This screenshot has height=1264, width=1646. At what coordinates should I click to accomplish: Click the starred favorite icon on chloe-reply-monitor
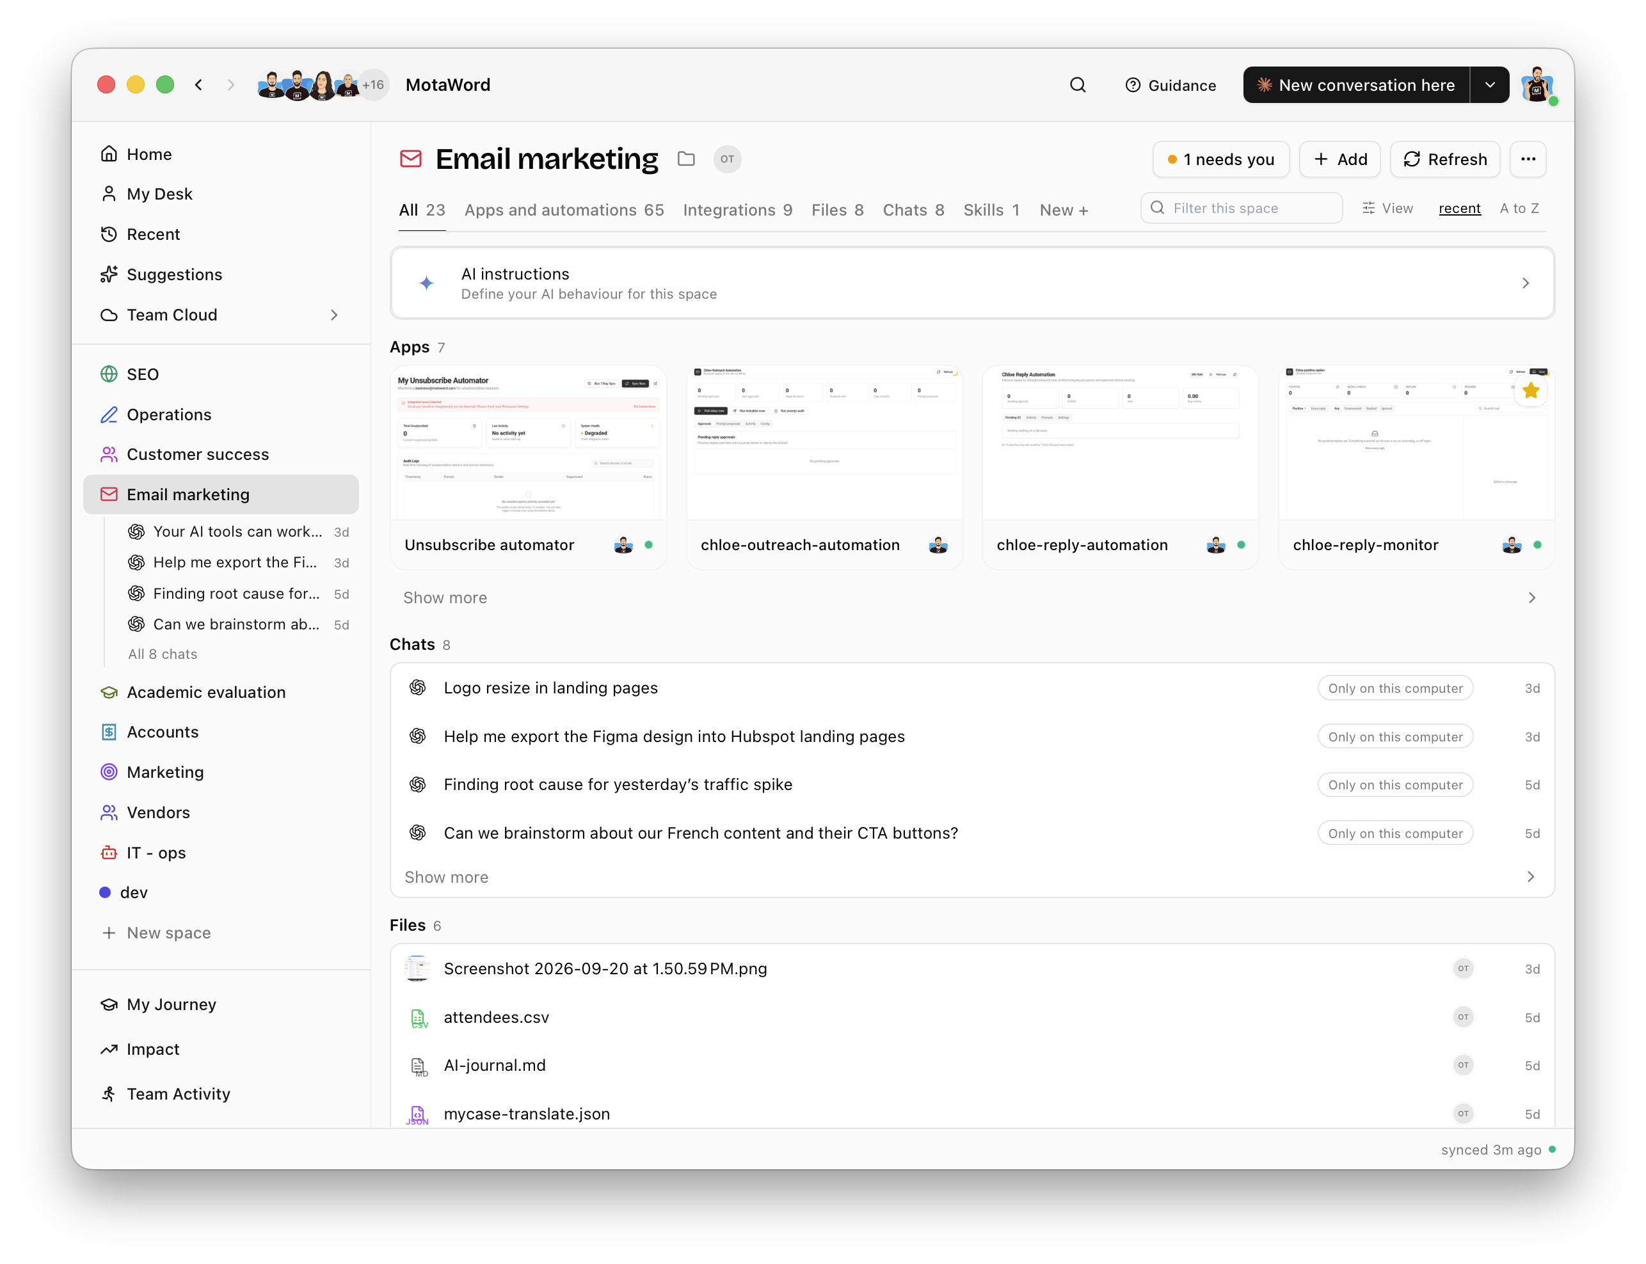coord(1530,390)
